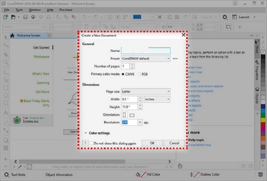Check Do not show this dialog again

(92, 143)
